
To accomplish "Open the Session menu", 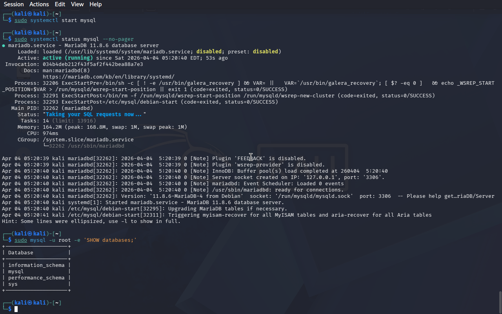I will click(14, 4).
